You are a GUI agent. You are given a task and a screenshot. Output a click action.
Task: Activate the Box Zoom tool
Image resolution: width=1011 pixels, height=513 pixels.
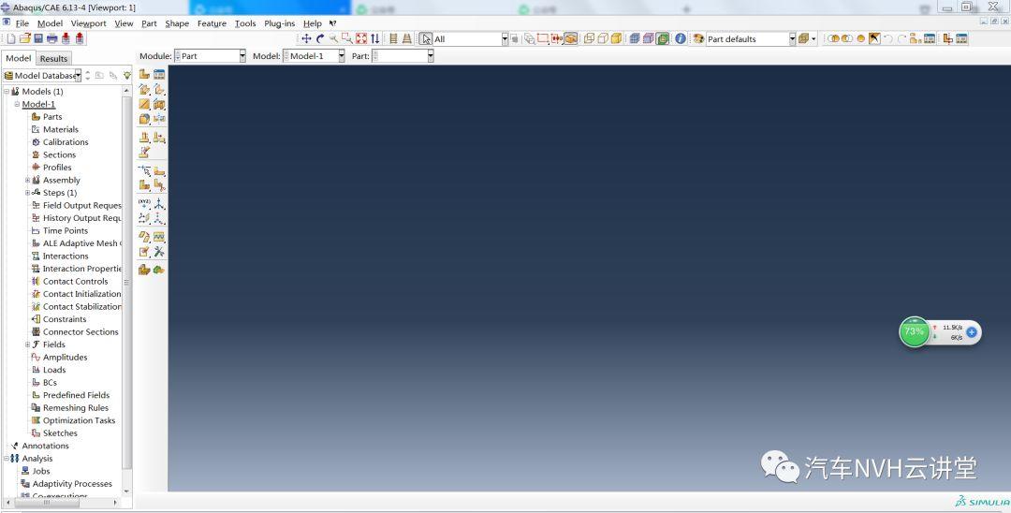pos(347,38)
